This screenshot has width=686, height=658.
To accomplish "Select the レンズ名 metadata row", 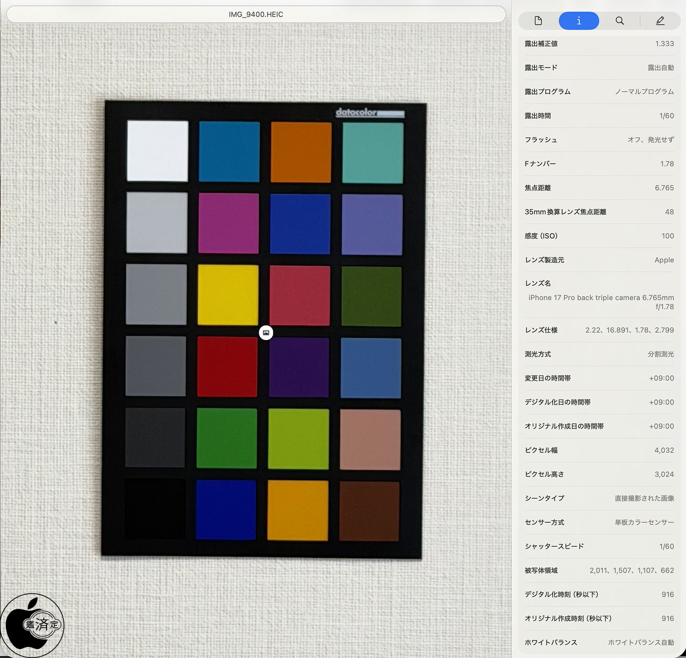I will tap(599, 295).
